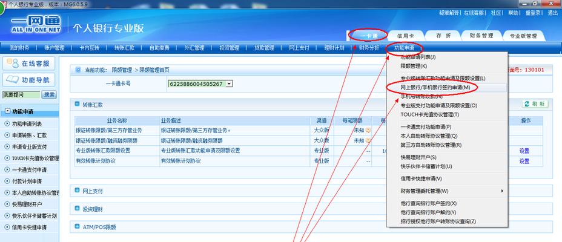562x242 pixels.
Task: Switch to the 财务管理 tab
Action: pos(481,36)
